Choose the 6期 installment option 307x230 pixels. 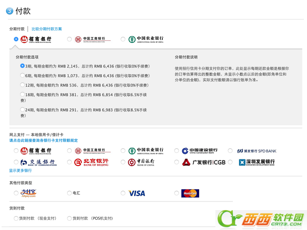23,75
